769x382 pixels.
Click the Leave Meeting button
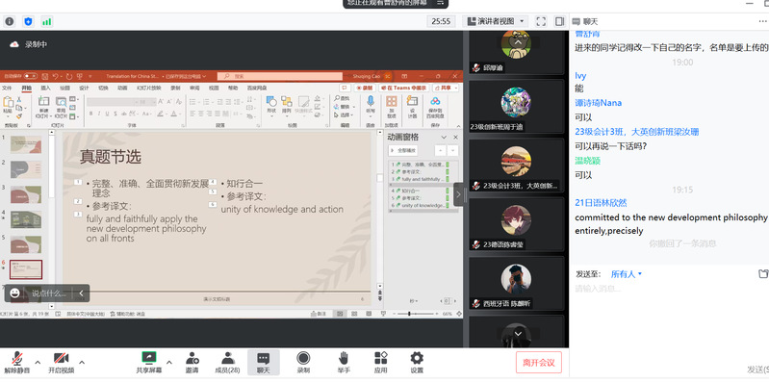(x=539, y=363)
